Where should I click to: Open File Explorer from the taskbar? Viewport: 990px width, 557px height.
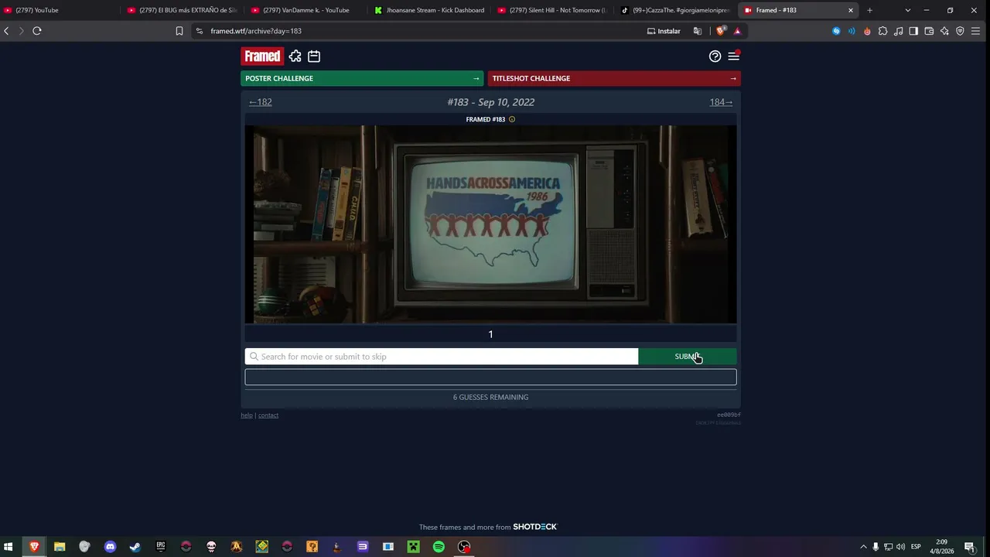point(60,547)
